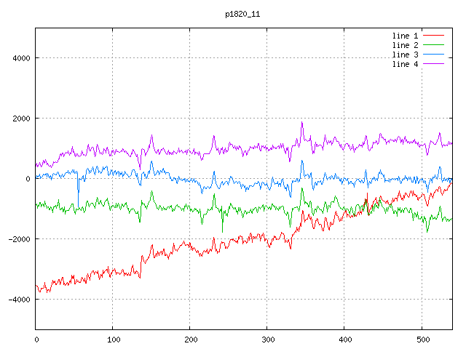Click the 400 label on the x-axis
The width and height of the screenshot is (466, 349).
pos(344,338)
